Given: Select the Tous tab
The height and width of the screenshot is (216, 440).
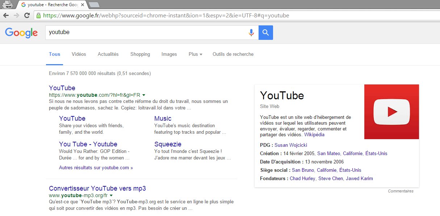Looking at the screenshot, I should (55, 54).
